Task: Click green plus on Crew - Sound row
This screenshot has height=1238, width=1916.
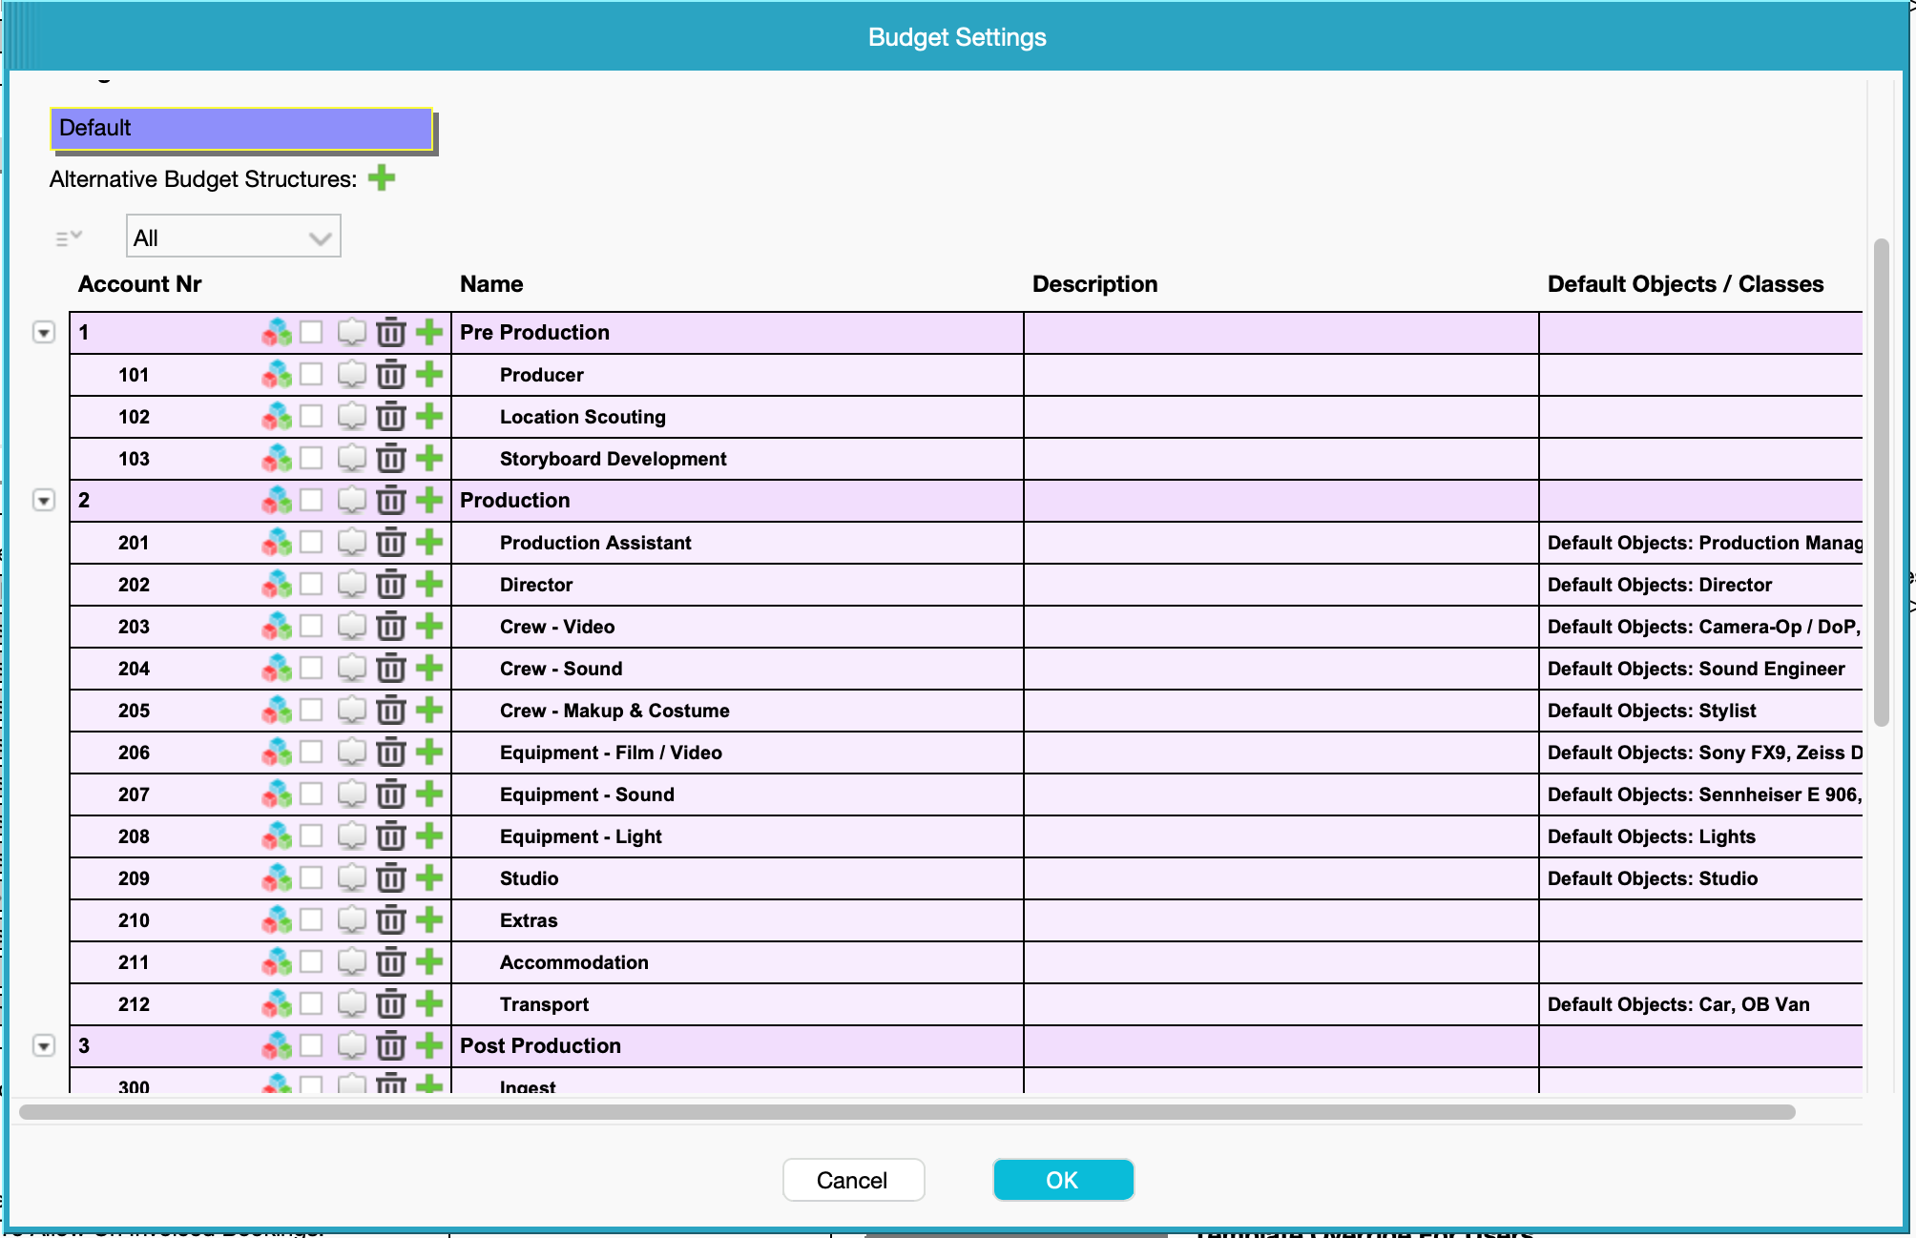Action: (x=429, y=668)
